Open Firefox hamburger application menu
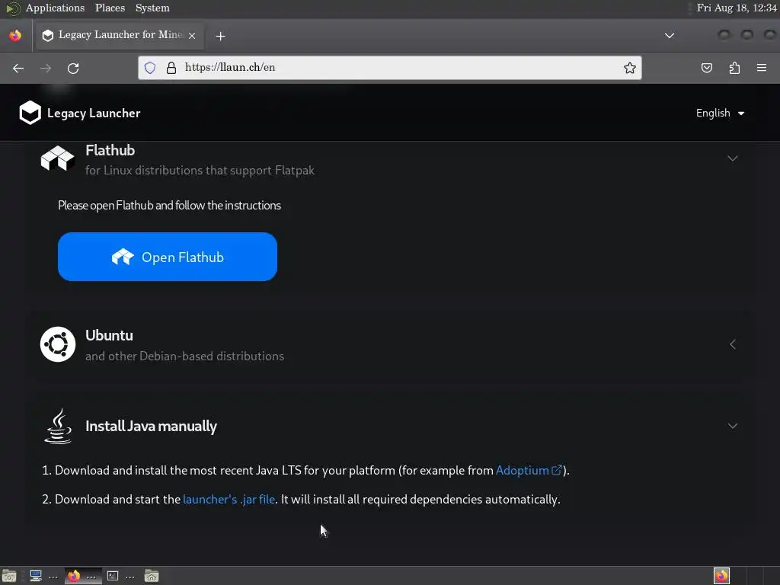780x585 pixels. point(762,68)
